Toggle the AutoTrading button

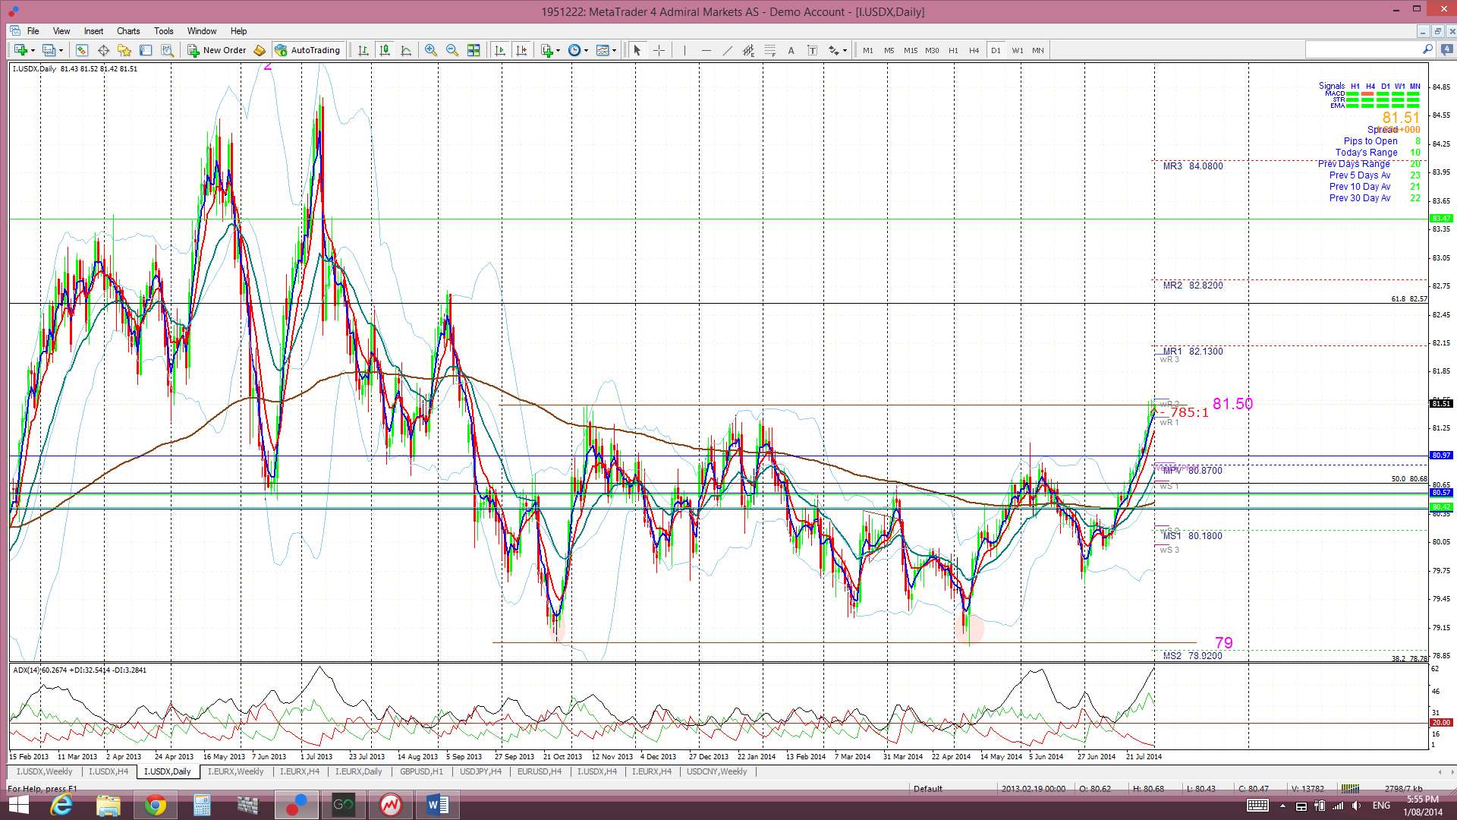(x=307, y=50)
